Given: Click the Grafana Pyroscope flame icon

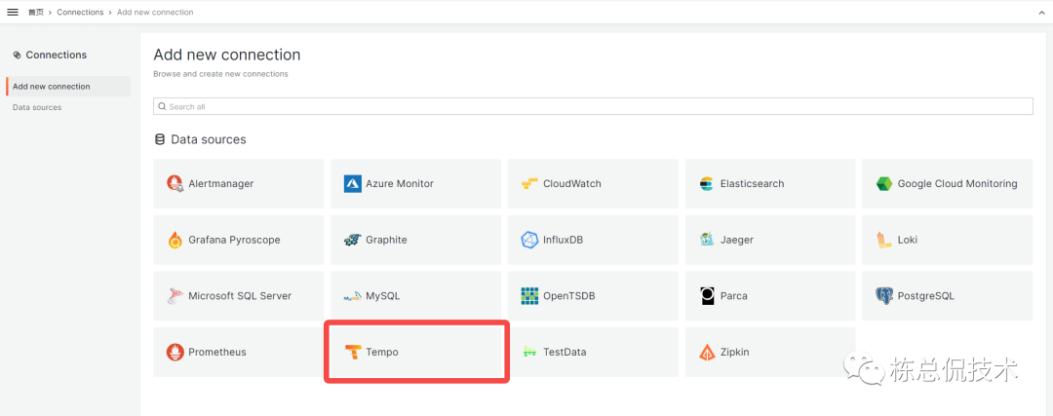Looking at the screenshot, I should (x=175, y=240).
